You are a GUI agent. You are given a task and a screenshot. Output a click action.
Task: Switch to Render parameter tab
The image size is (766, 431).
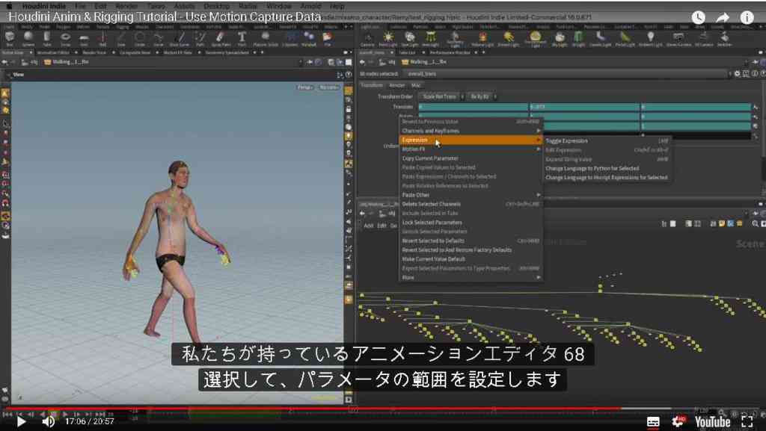point(396,85)
